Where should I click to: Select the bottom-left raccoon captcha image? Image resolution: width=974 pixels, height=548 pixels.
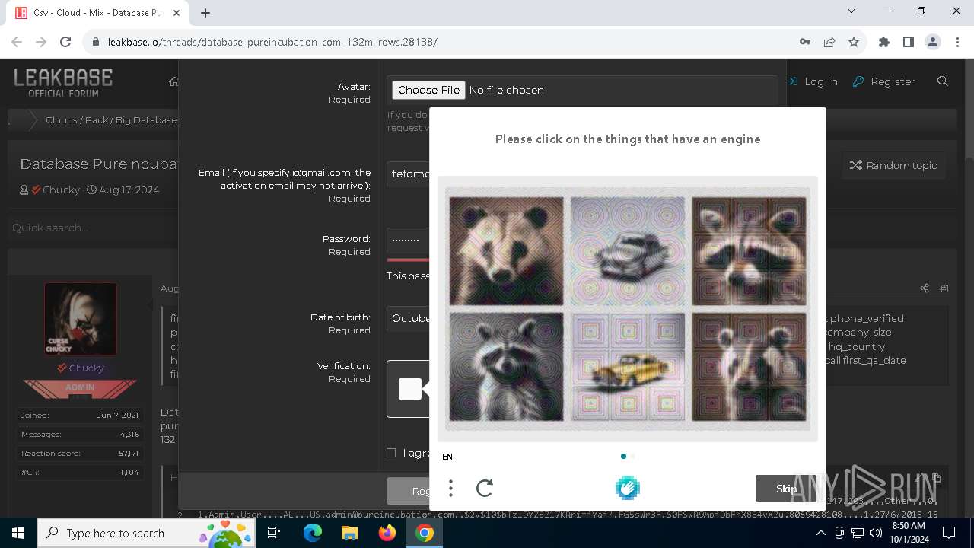pyautogui.click(x=506, y=367)
